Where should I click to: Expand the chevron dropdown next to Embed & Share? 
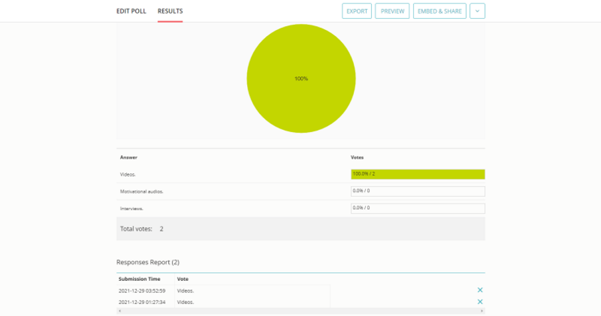477,11
